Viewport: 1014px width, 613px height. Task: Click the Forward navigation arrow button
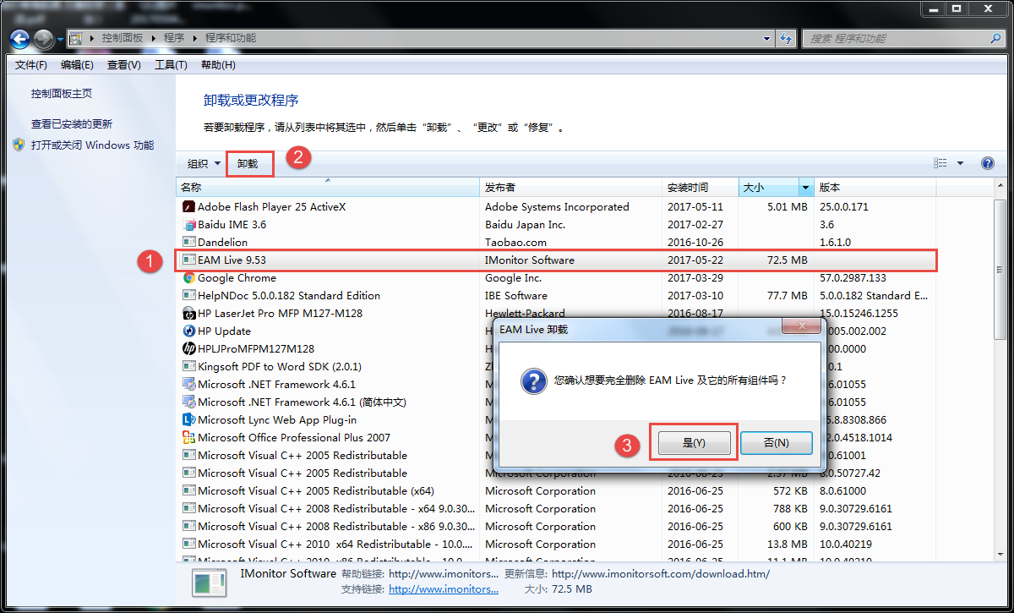(44, 38)
